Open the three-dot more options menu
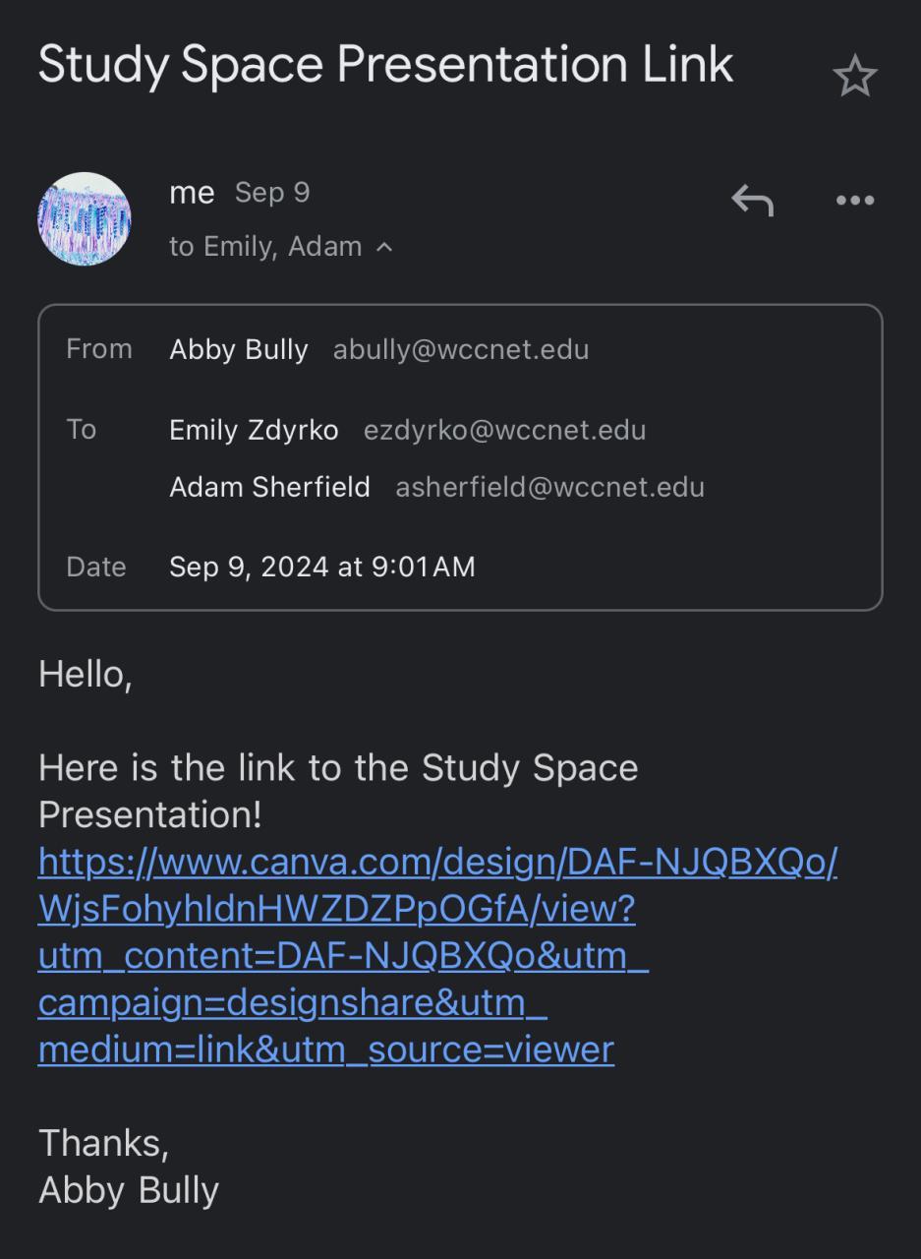 [854, 200]
